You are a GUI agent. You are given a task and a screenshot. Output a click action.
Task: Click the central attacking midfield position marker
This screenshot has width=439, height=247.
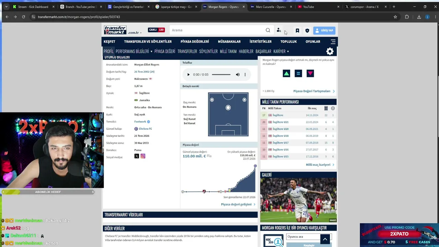(228, 108)
